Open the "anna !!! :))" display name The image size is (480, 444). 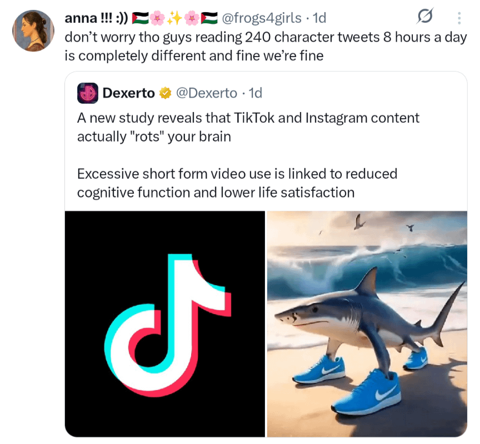[96, 18]
